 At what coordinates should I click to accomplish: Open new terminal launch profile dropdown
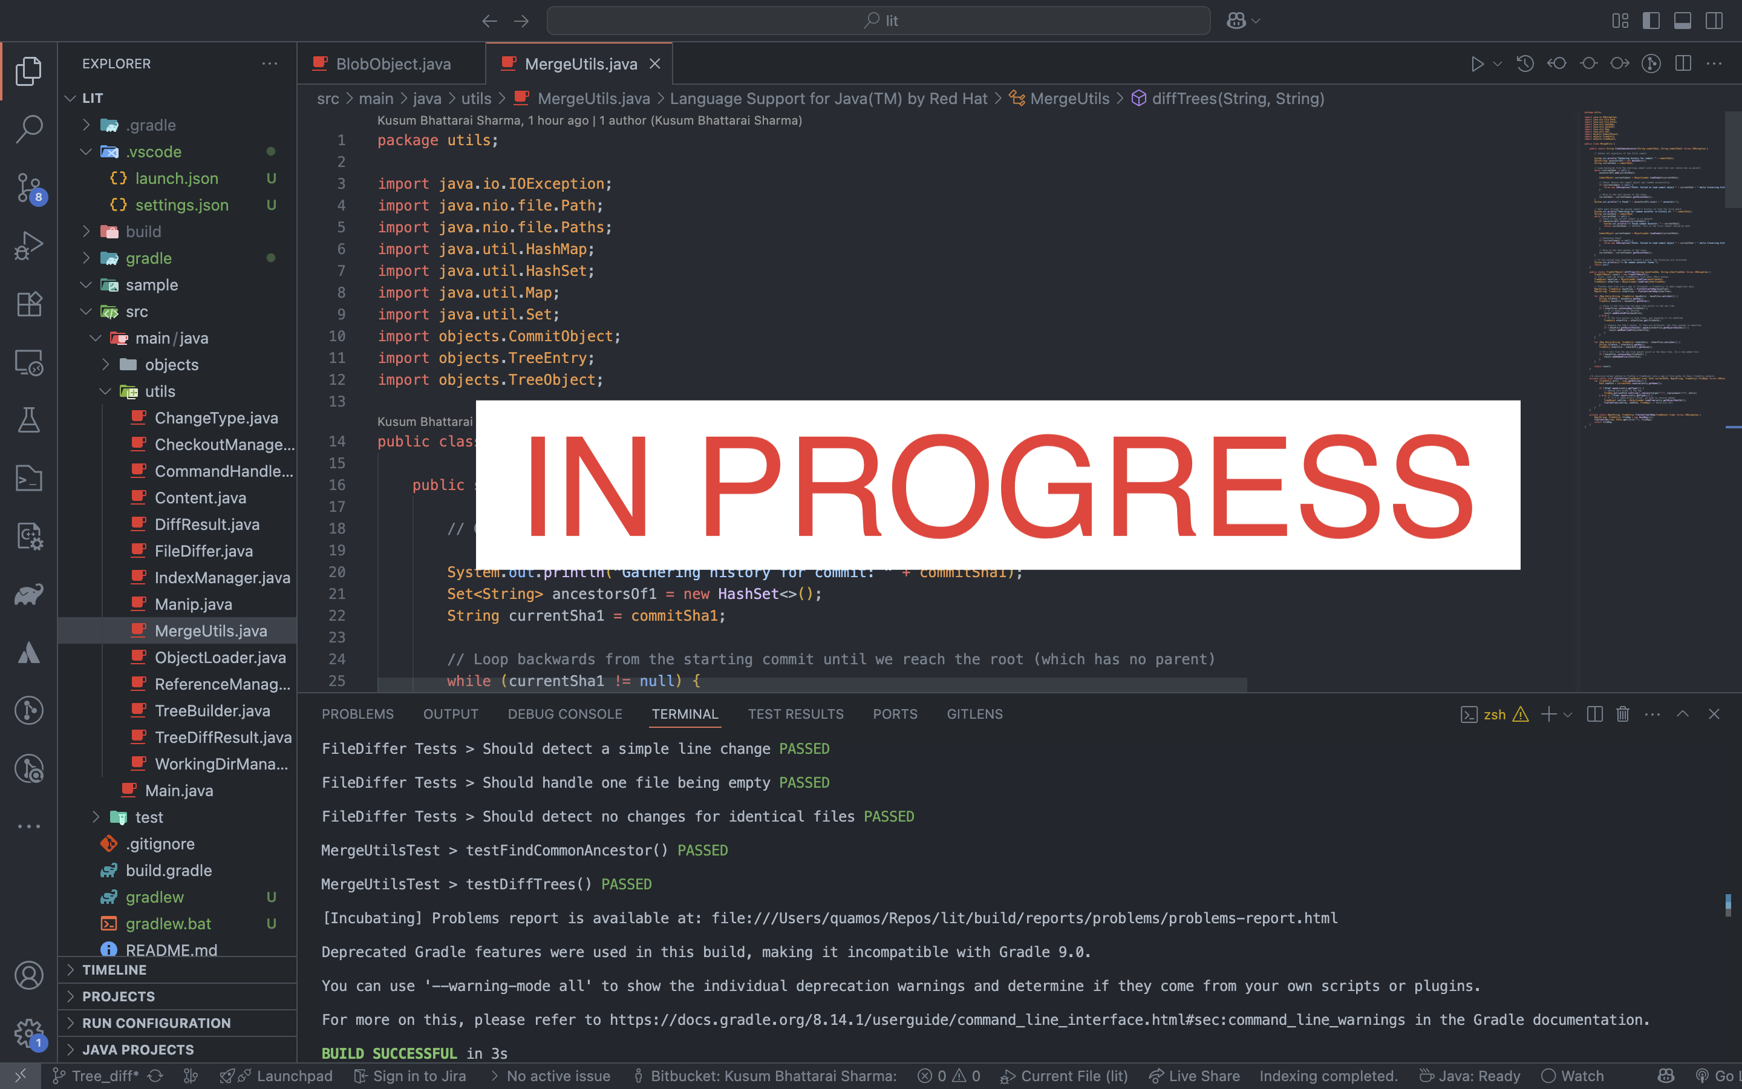pos(1568,714)
